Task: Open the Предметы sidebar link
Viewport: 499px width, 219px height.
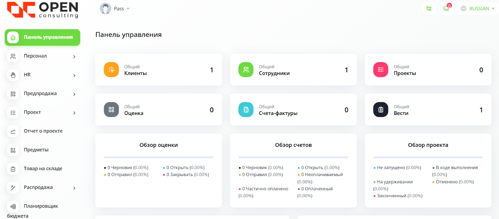Action: coord(36,150)
